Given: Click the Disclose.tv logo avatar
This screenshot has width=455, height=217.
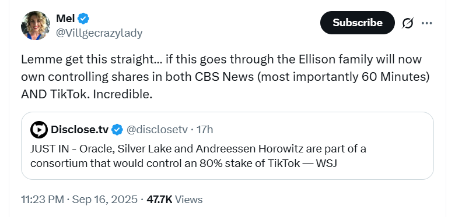Looking at the screenshot, I should [x=39, y=130].
